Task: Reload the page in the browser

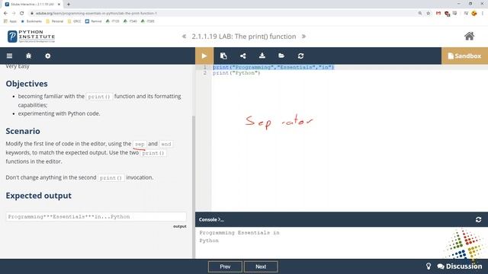Action: tap(22, 14)
